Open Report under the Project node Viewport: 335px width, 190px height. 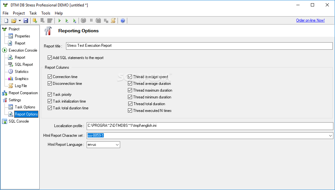coord(20,43)
